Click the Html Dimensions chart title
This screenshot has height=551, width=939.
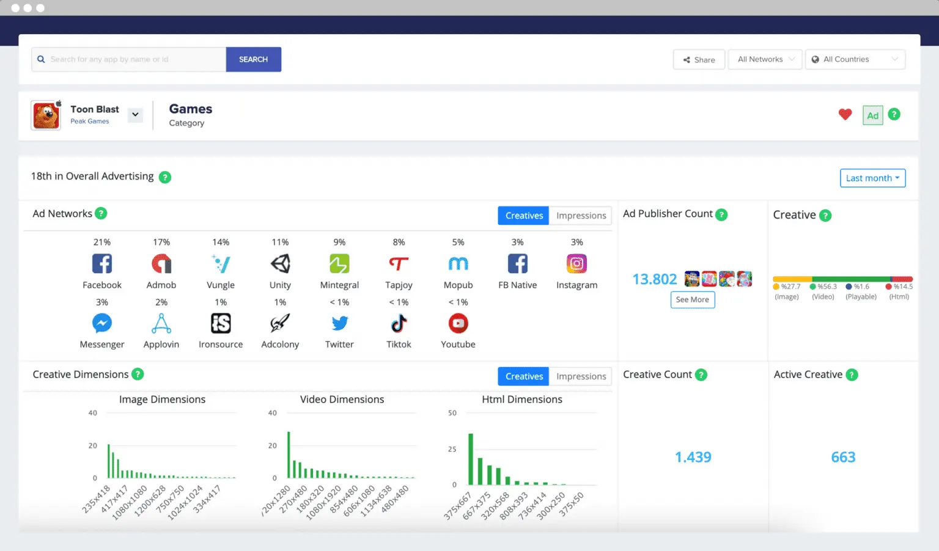click(x=522, y=400)
